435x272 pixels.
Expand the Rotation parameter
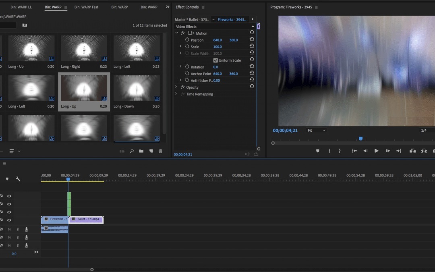(x=180, y=66)
